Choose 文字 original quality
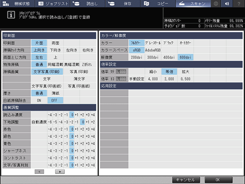Viewport: 245px width, 184px height. tap(47, 79)
